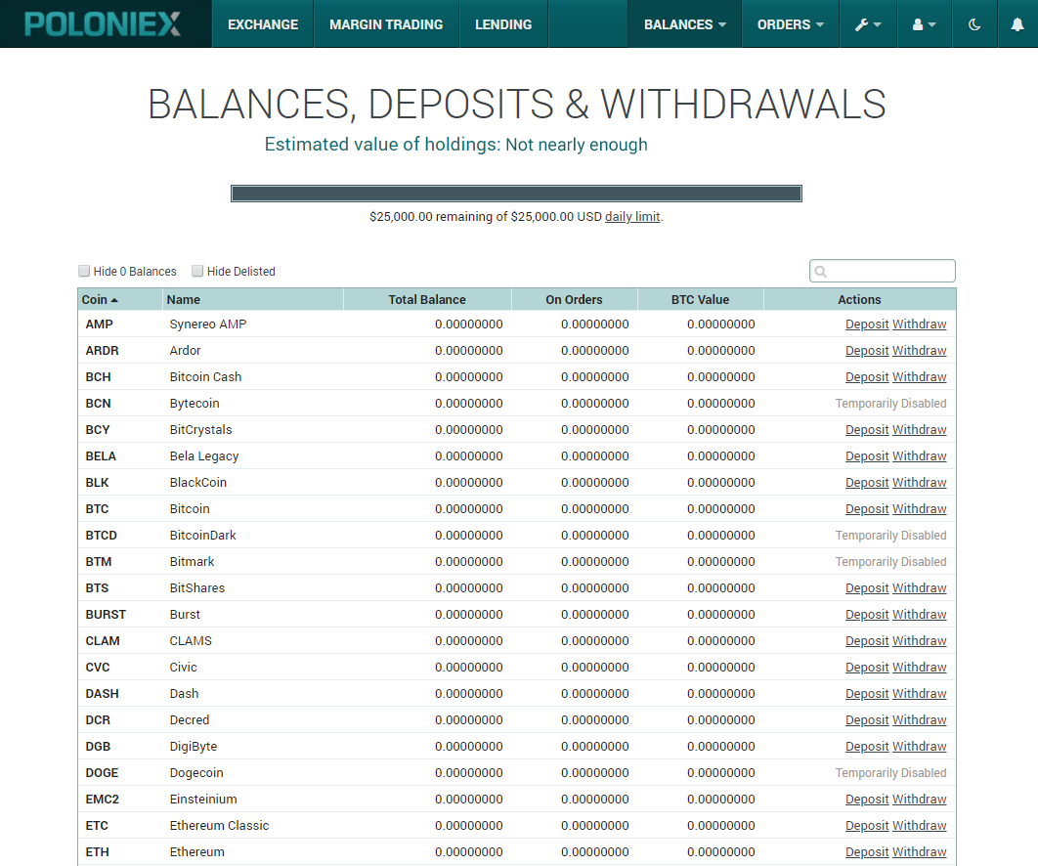The height and width of the screenshot is (866, 1038).
Task: Open the wrench settings menu
Action: (868, 24)
